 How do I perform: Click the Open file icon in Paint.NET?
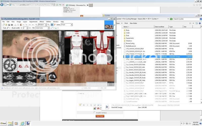[x=6, y=25]
